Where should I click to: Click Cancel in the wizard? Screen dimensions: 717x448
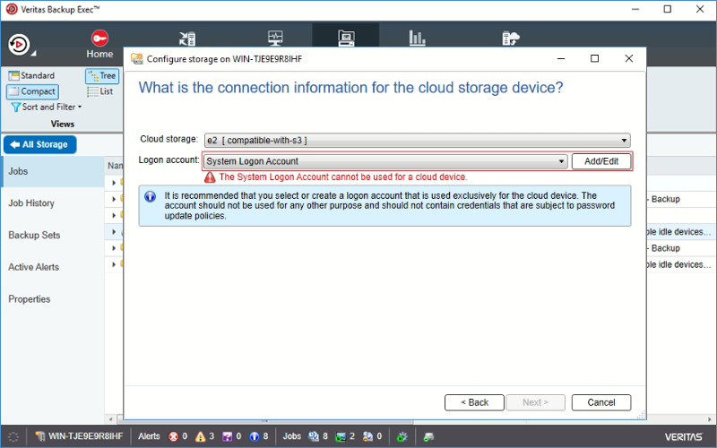[600, 402]
